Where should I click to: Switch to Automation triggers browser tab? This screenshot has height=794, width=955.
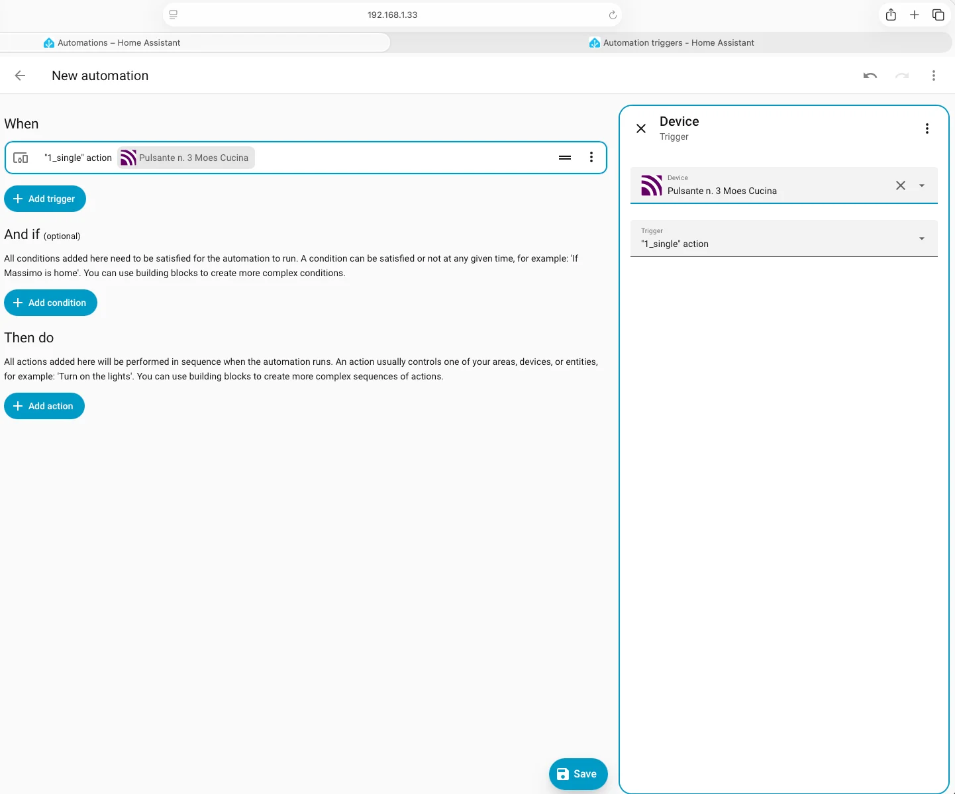672,42
